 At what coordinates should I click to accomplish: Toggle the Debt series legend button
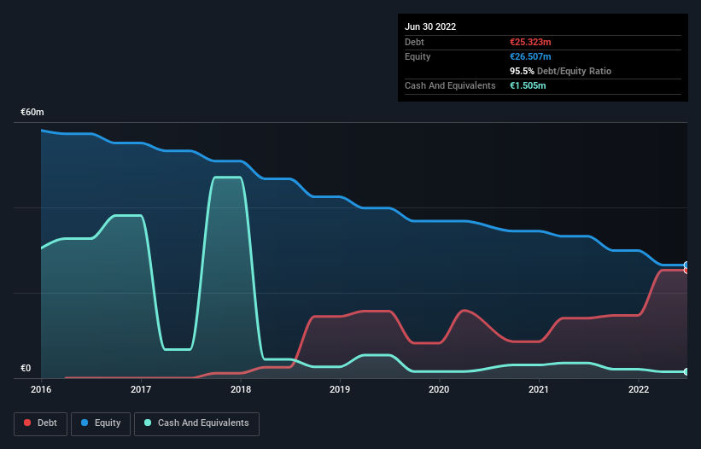[x=41, y=423]
